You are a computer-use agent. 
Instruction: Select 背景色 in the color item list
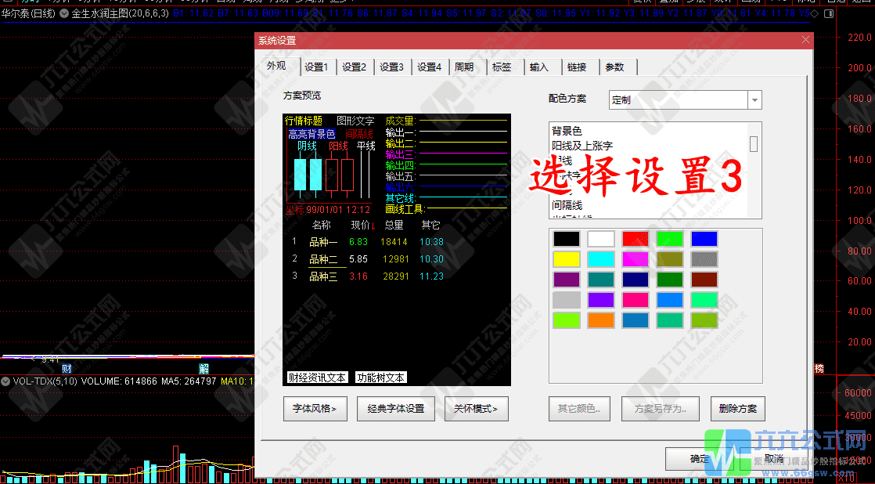tap(567, 131)
